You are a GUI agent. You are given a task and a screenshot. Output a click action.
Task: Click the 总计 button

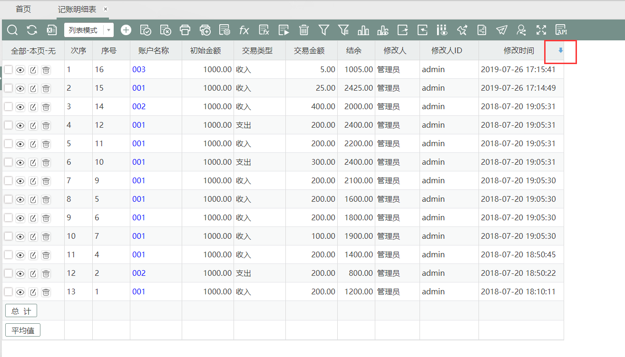tap(21, 311)
